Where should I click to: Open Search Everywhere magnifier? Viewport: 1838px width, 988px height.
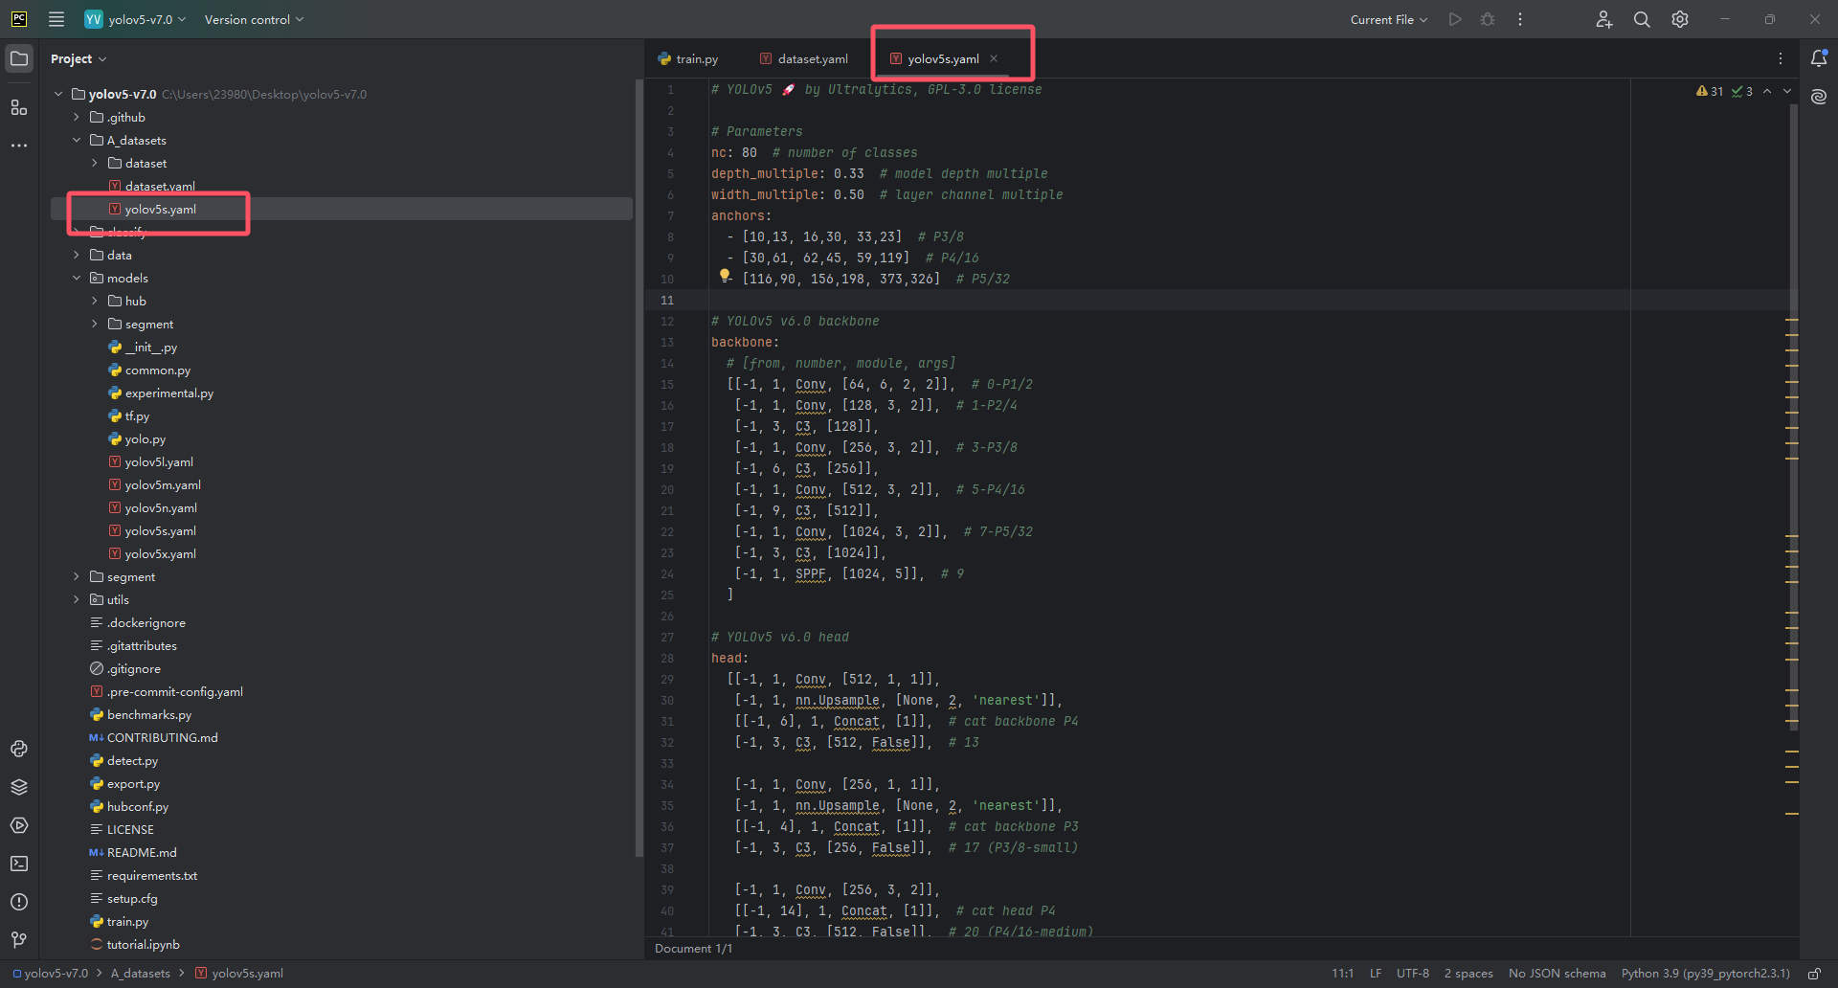[x=1642, y=19]
